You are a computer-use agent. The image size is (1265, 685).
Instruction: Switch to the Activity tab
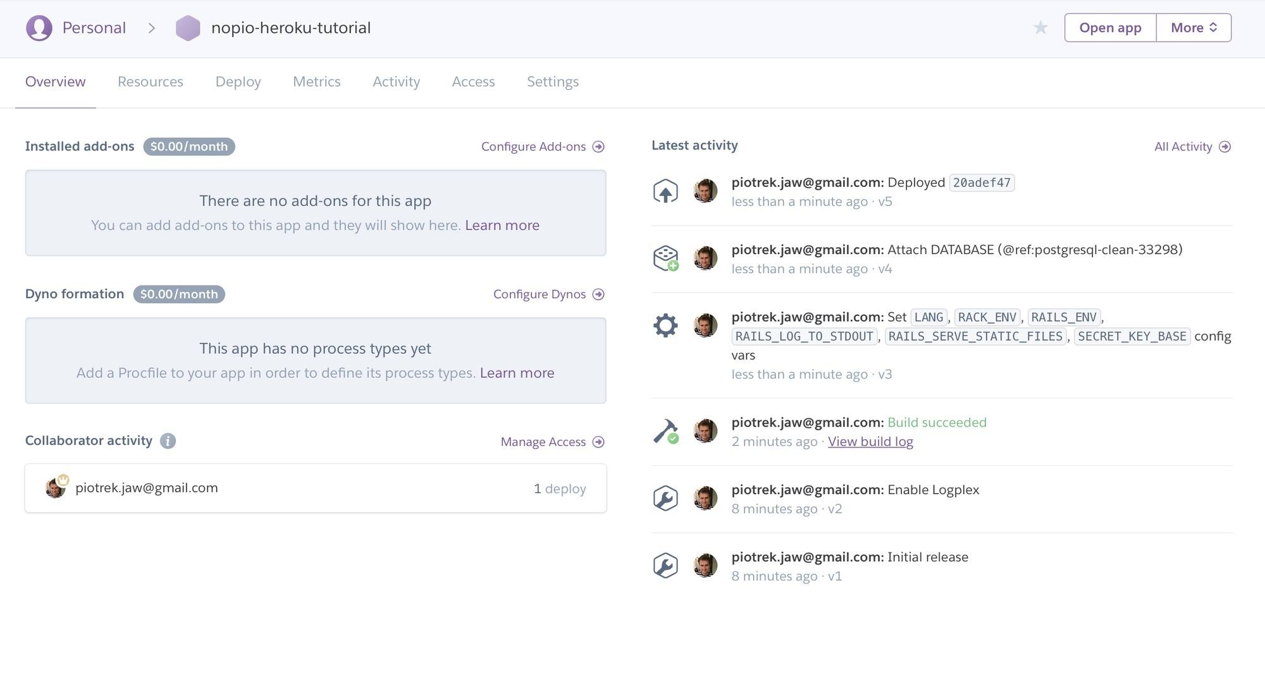pos(396,82)
